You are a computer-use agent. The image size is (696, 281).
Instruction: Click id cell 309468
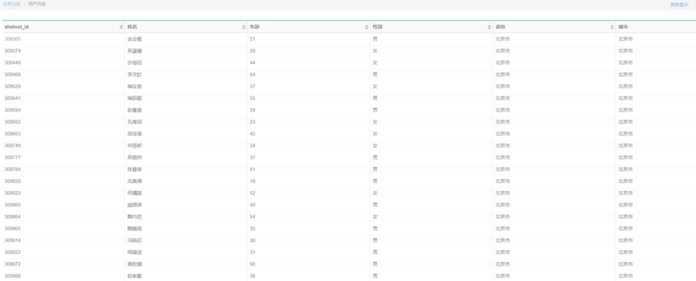click(12, 75)
